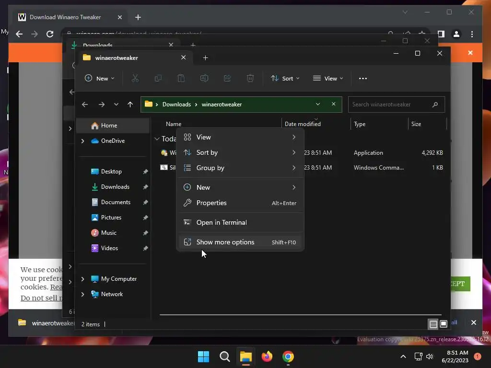This screenshot has width=491, height=368.
Task: Click Chrome back arrow button
Action: pos(19,34)
